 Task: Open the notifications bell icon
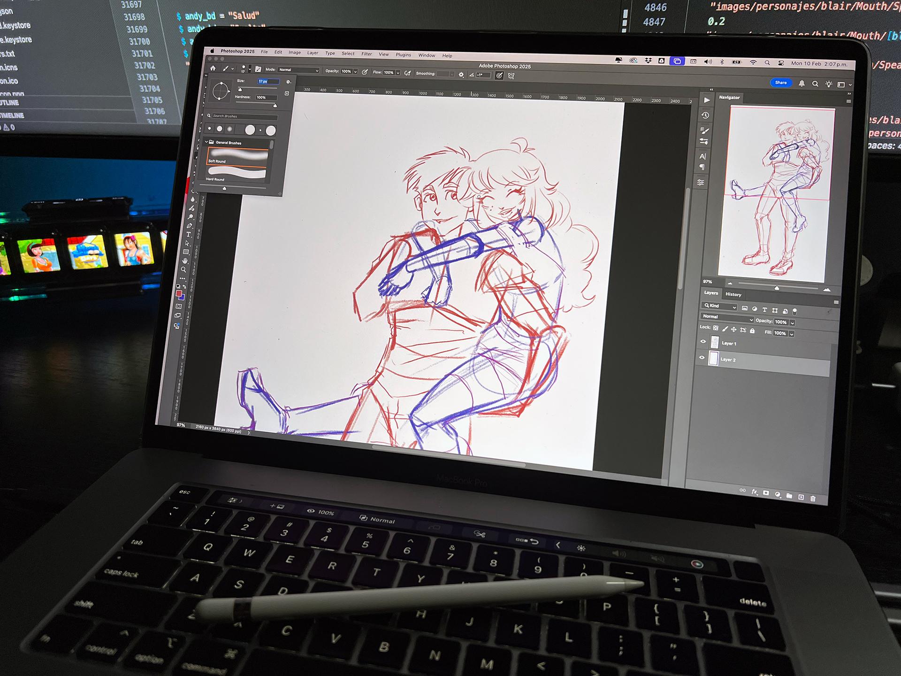[x=802, y=84]
